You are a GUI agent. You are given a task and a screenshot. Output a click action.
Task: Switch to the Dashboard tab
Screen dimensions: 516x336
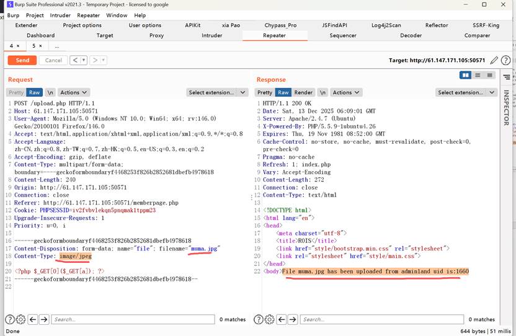(x=41, y=35)
